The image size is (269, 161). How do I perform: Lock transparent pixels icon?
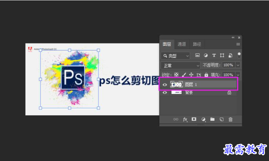point(176,75)
